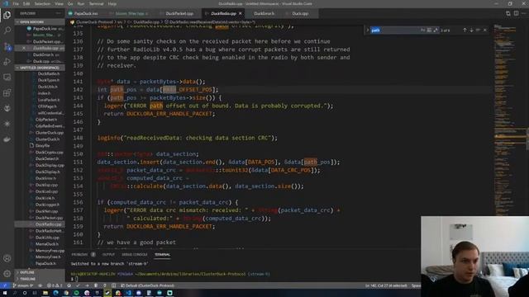The height and width of the screenshot is (297, 529).
Task: Open the Edit menu
Action: click(26, 3)
